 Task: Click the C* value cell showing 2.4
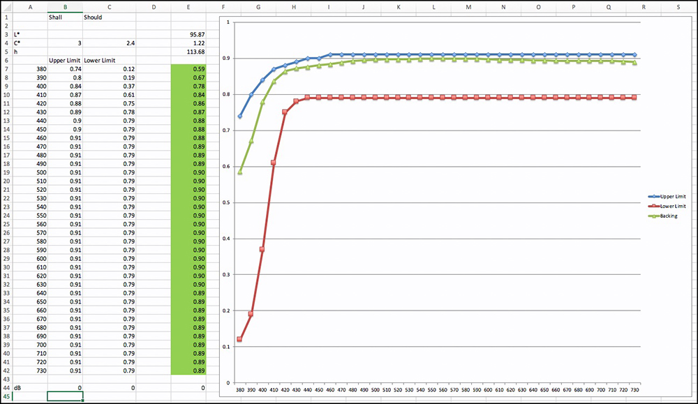pos(108,43)
